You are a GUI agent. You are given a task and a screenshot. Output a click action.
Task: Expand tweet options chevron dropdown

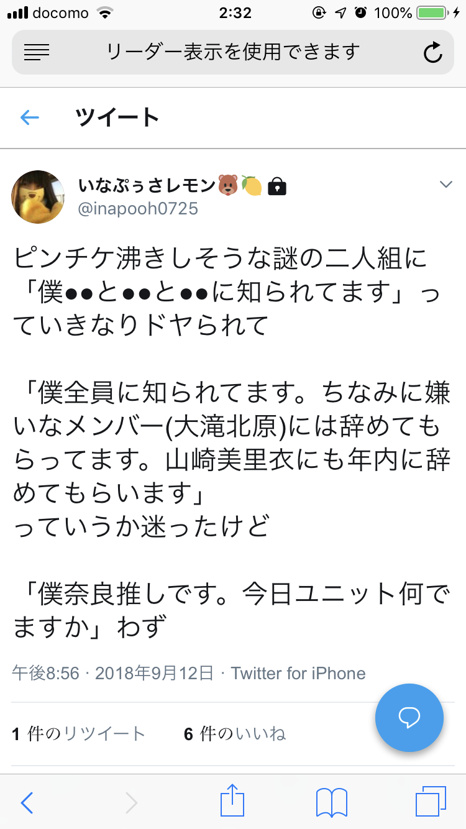tap(446, 184)
